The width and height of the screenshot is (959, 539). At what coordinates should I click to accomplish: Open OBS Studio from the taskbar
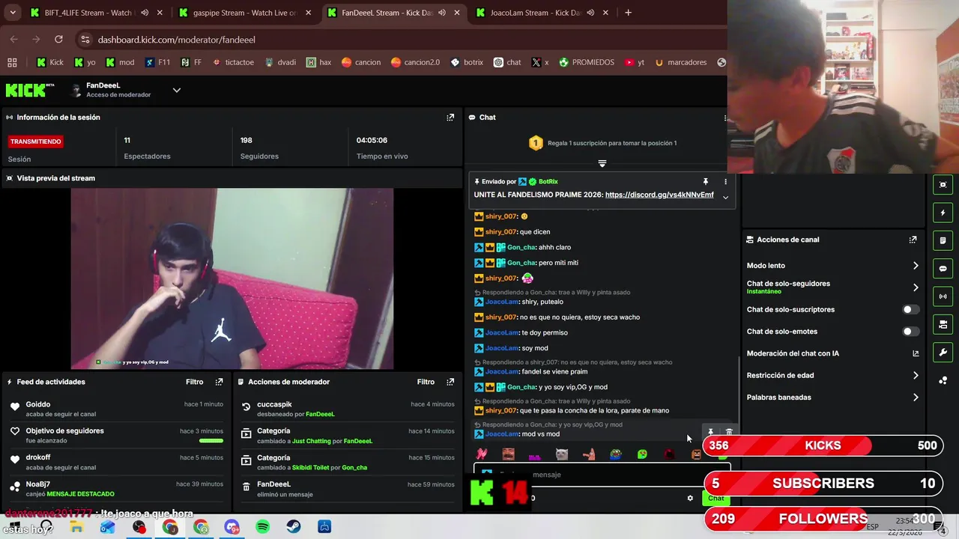[139, 527]
